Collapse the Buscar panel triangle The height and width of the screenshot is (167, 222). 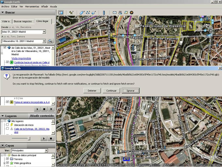click(3, 12)
